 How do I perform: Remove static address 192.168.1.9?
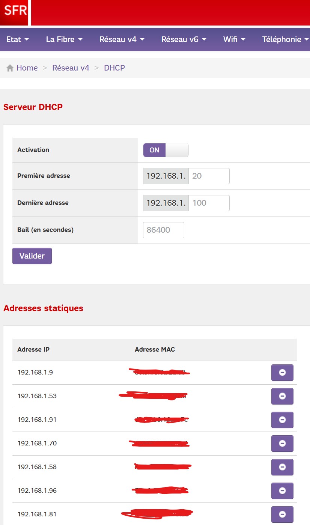coord(282,373)
